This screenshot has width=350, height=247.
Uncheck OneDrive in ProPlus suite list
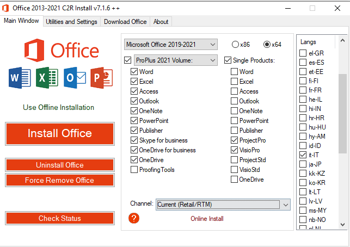(x=134, y=160)
